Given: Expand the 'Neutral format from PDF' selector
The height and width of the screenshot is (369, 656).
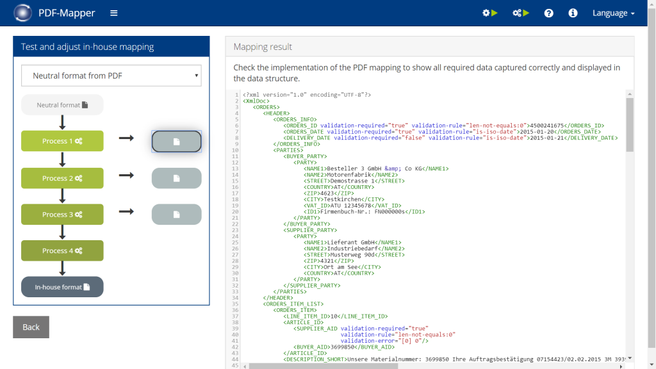Looking at the screenshot, I should coord(111,76).
